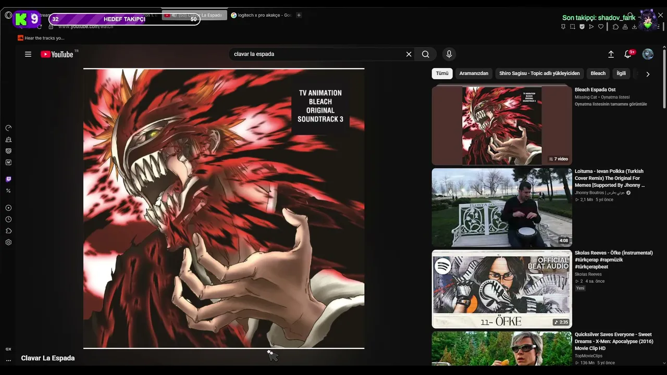
Task: Click the GX label at sidebar bottom
Action: point(8,349)
